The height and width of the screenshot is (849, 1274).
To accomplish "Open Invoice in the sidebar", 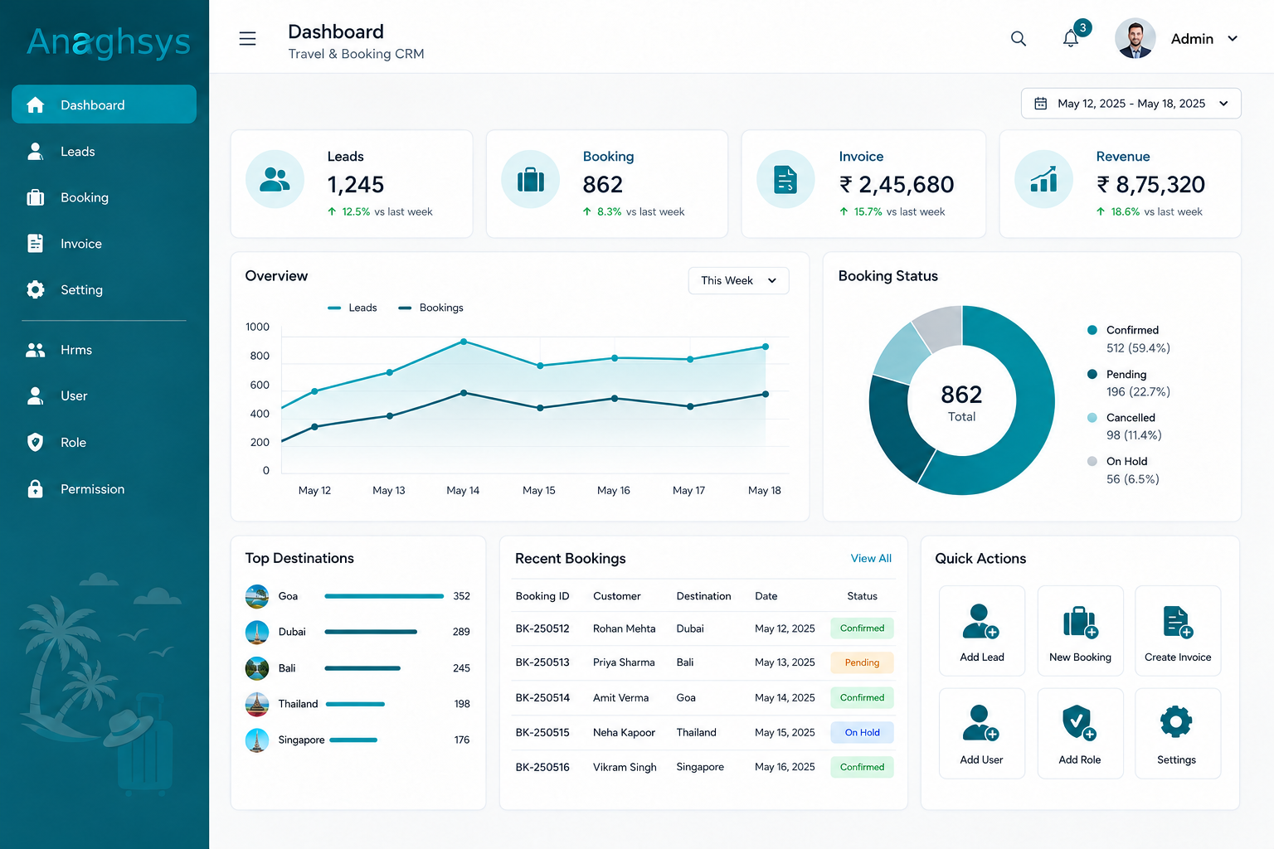I will [104, 244].
